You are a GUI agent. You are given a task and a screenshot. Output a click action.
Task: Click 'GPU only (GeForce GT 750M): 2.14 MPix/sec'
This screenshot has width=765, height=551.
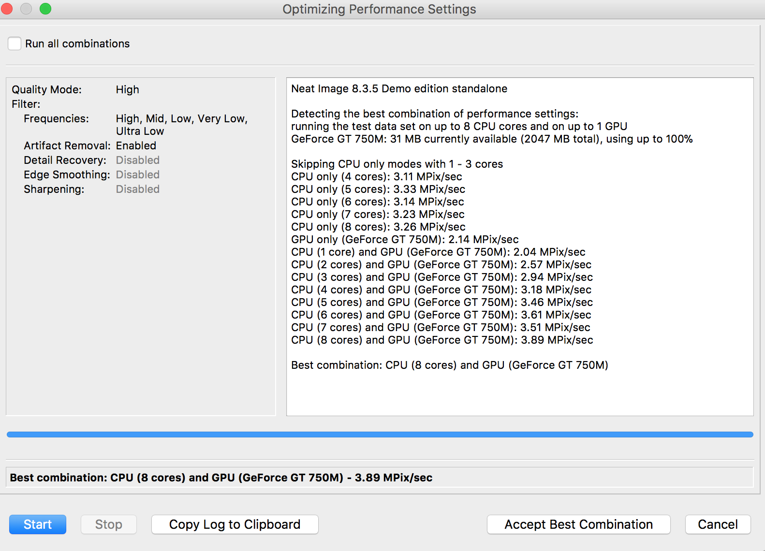(x=405, y=239)
